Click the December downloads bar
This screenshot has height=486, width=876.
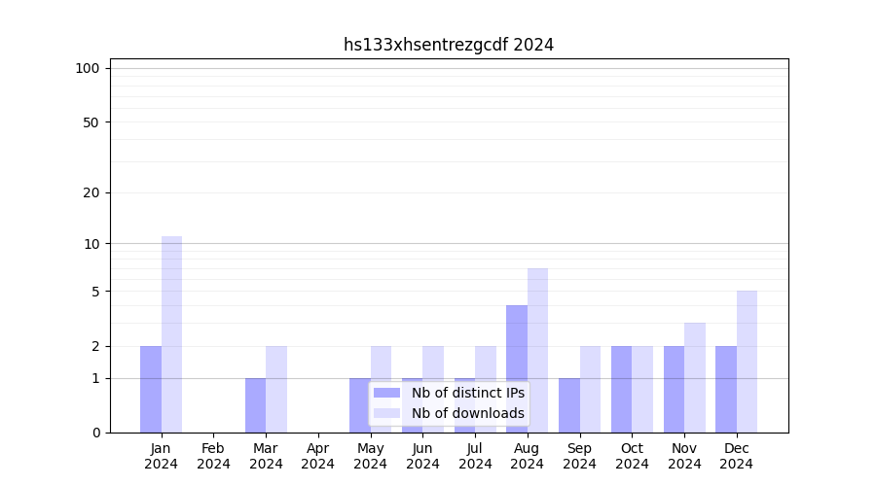tap(747, 361)
